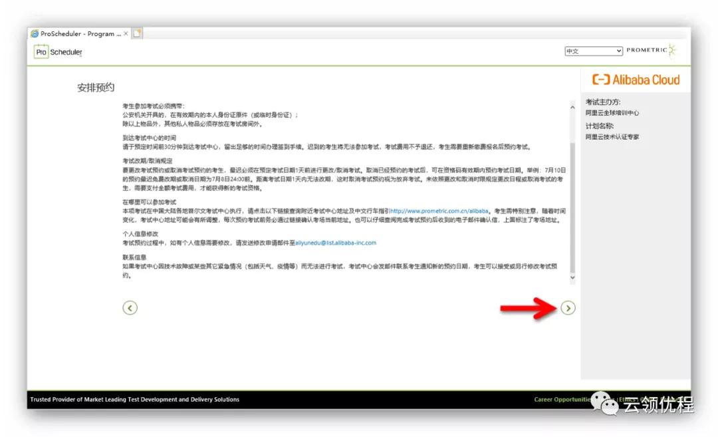Click the 阿里云全球培训中心 text

click(612, 112)
